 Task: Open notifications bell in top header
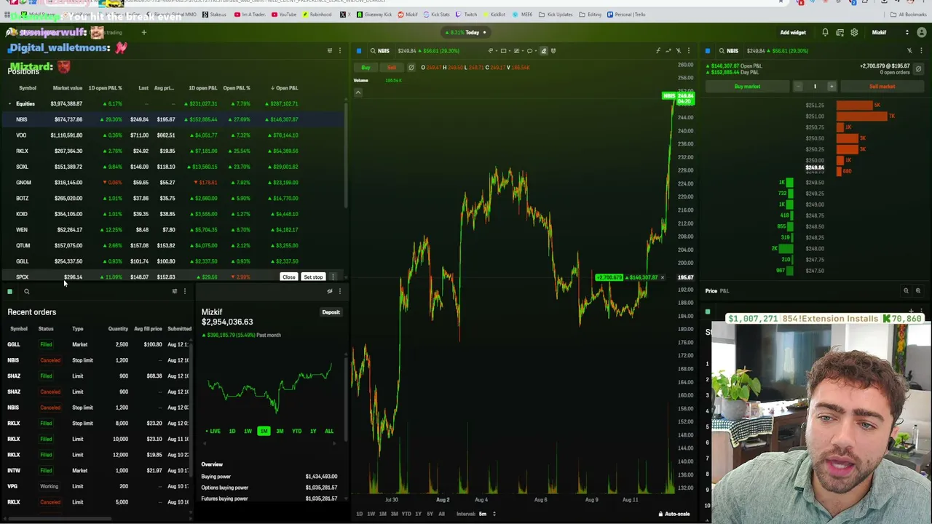coord(825,33)
